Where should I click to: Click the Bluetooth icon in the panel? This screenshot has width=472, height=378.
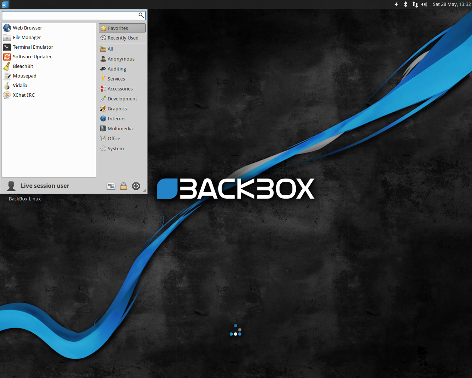pyautogui.click(x=405, y=4)
